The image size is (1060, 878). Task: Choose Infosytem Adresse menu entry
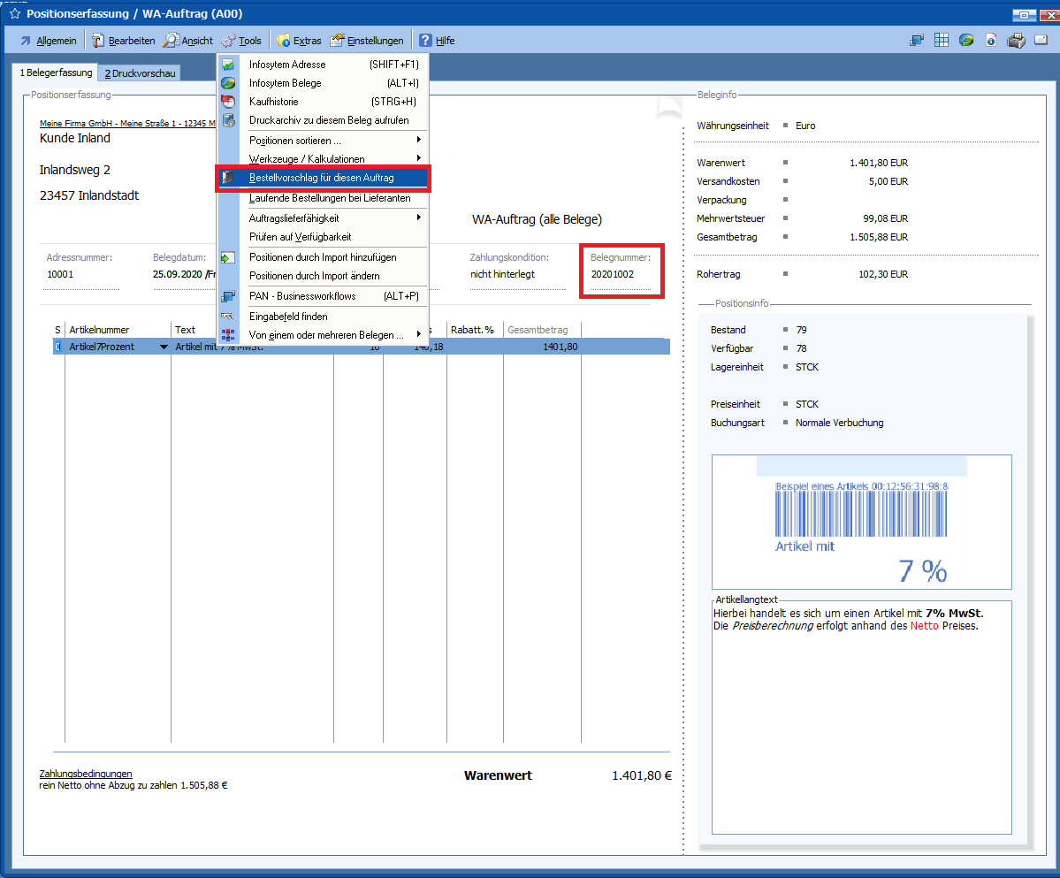pos(287,65)
